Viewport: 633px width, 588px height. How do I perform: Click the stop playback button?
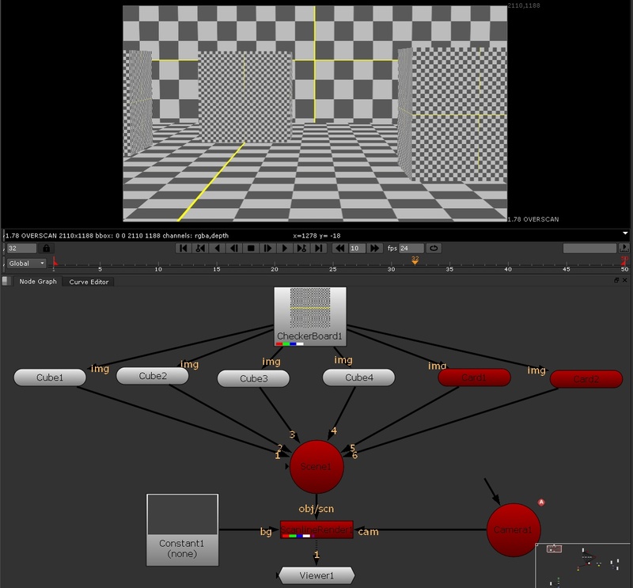click(x=251, y=248)
